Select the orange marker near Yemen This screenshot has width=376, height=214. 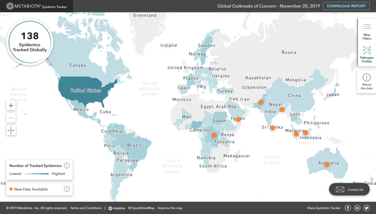coord(238,119)
